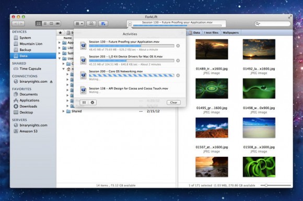303x201 pixels.
Task: Select thumbnail 01492_la...x1600.jpg
Action: pyautogui.click(x=259, y=49)
